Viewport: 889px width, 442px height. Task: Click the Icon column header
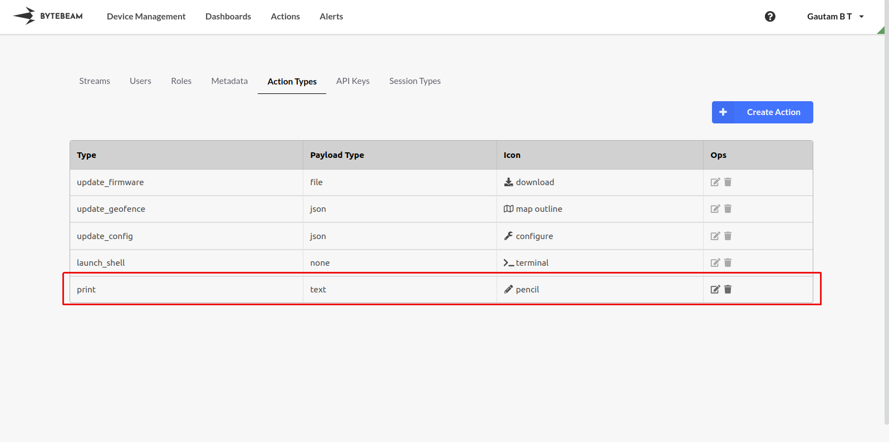(x=600, y=155)
